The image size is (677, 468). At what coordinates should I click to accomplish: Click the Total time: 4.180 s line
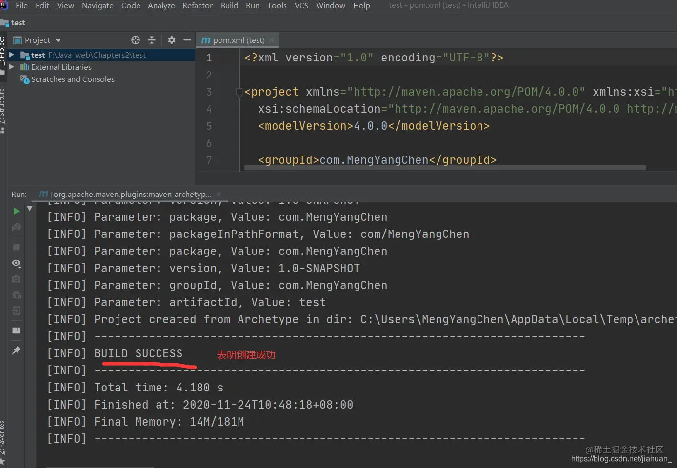(135, 388)
